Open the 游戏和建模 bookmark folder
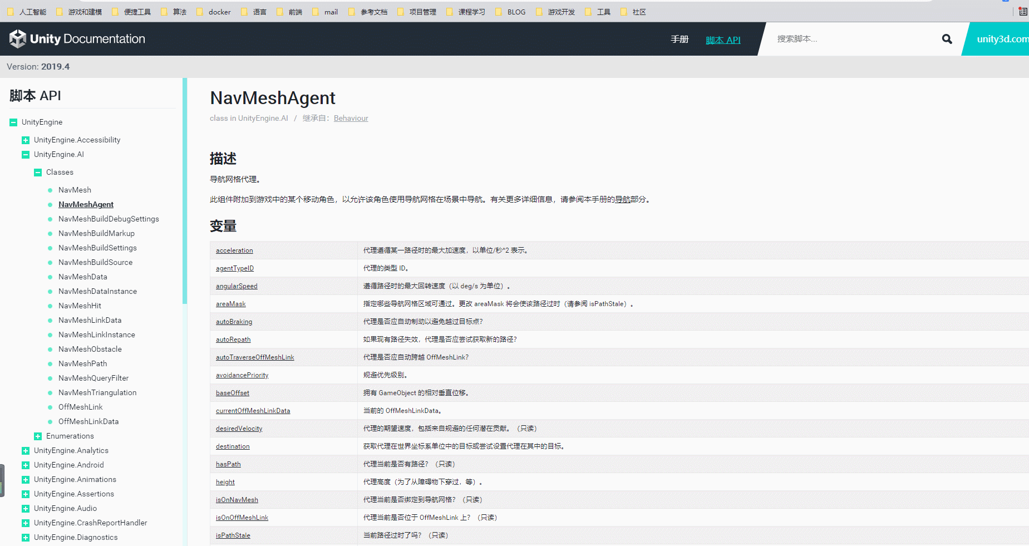 pos(79,12)
